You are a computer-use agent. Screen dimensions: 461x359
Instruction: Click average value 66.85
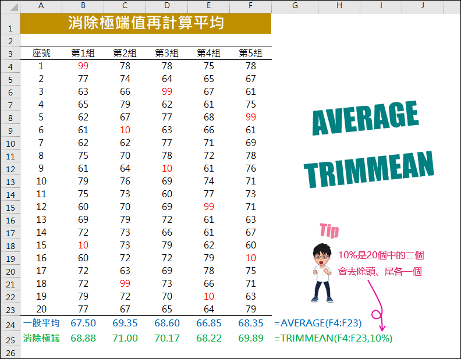(209, 323)
